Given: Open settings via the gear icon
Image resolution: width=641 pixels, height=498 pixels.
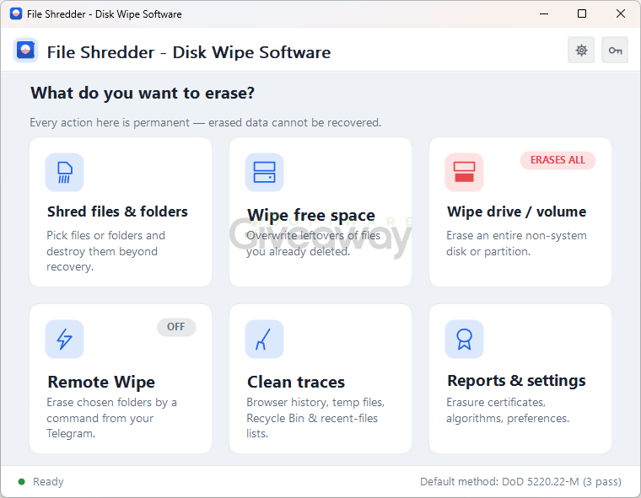Looking at the screenshot, I should tap(581, 51).
